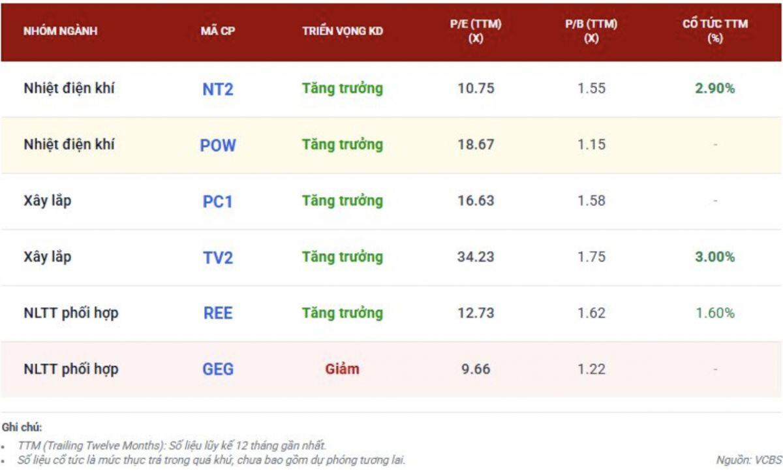Click the 1.60% dividend value for REE
The height and width of the screenshot is (475, 783).
[715, 313]
